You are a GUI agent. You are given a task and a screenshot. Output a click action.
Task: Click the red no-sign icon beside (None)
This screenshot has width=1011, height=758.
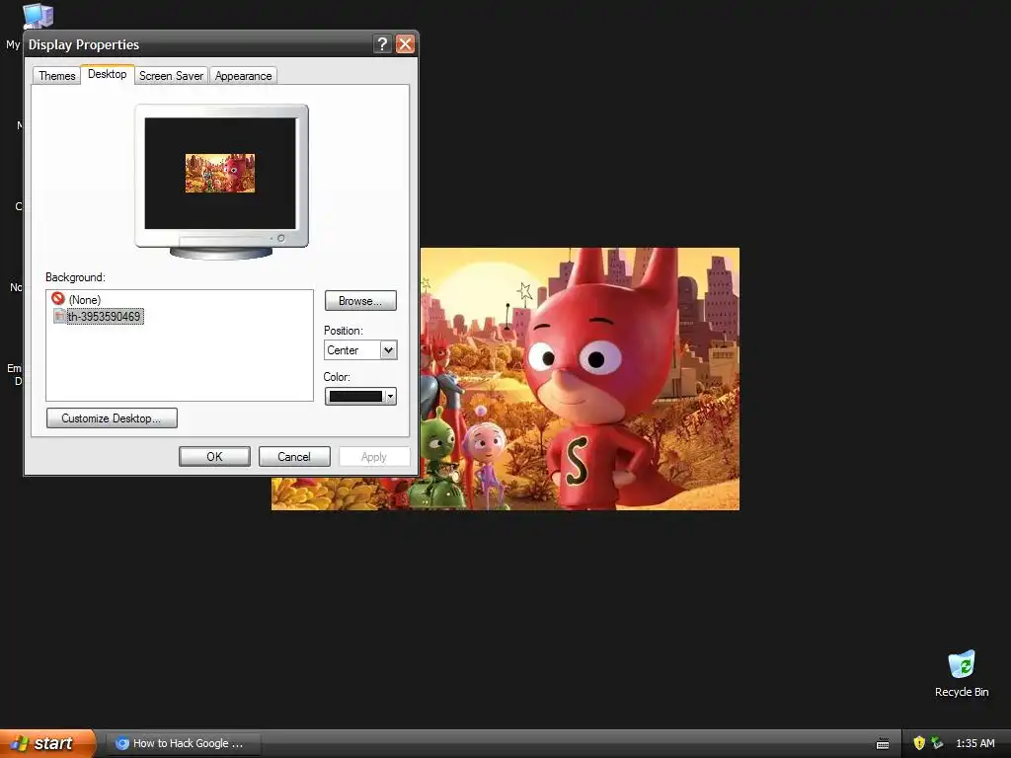click(x=58, y=298)
